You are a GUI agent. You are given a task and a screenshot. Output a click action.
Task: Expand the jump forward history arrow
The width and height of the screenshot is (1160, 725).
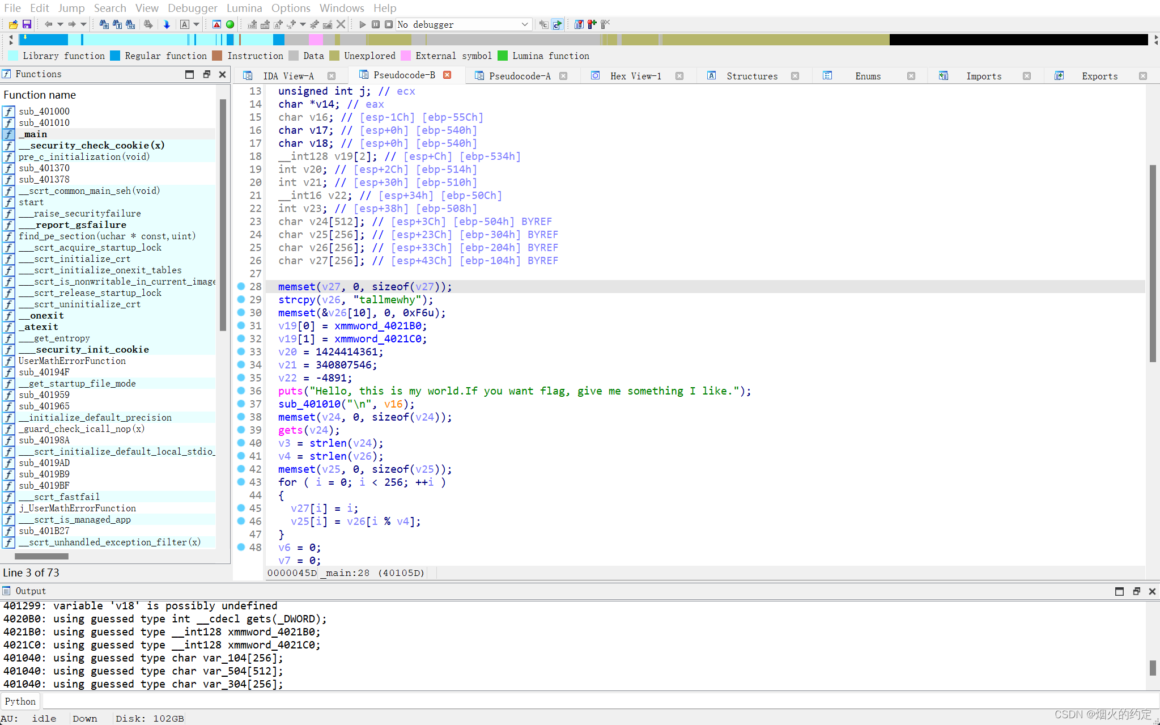tap(84, 24)
